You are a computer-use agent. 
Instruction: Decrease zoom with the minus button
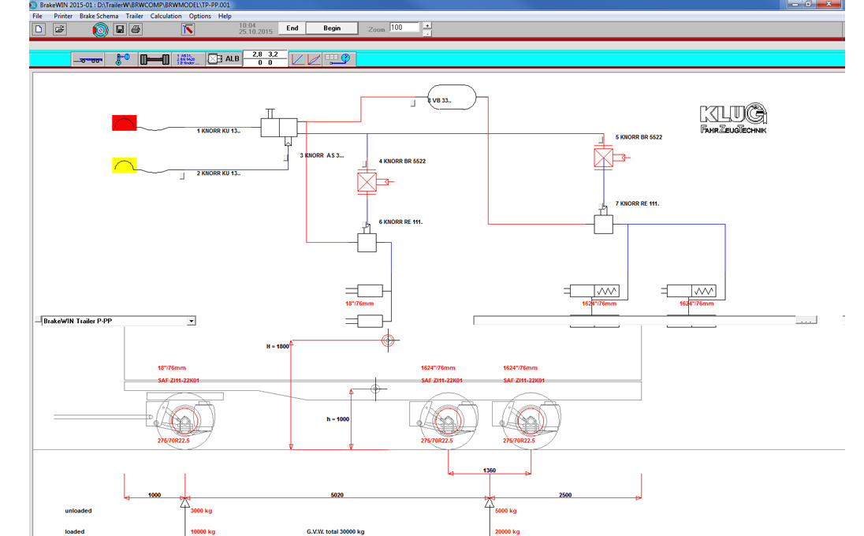point(427,33)
